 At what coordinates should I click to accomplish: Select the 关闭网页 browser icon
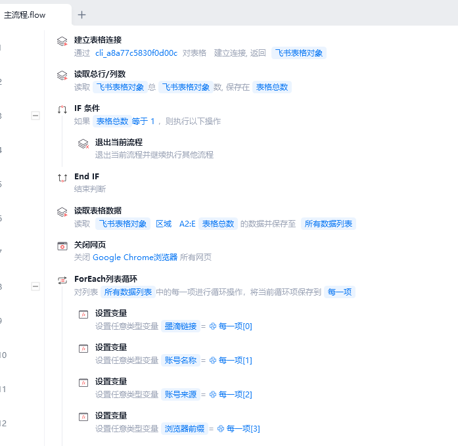62,246
